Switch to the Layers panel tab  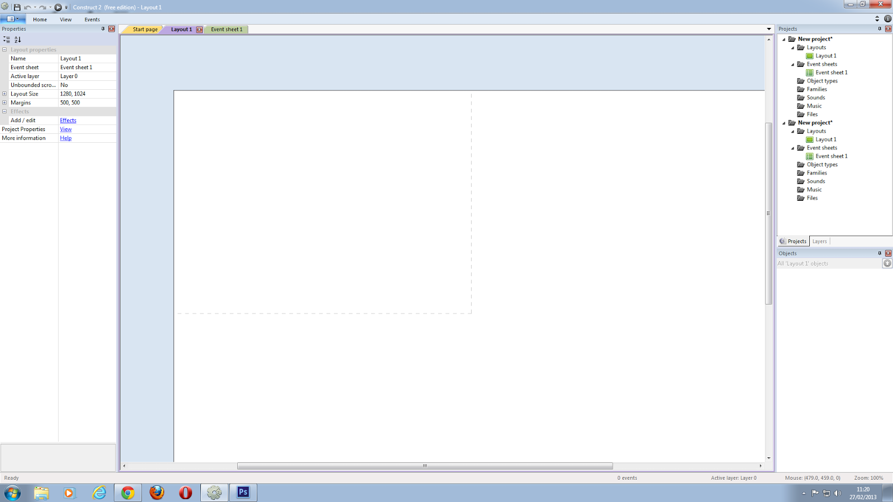(x=819, y=242)
